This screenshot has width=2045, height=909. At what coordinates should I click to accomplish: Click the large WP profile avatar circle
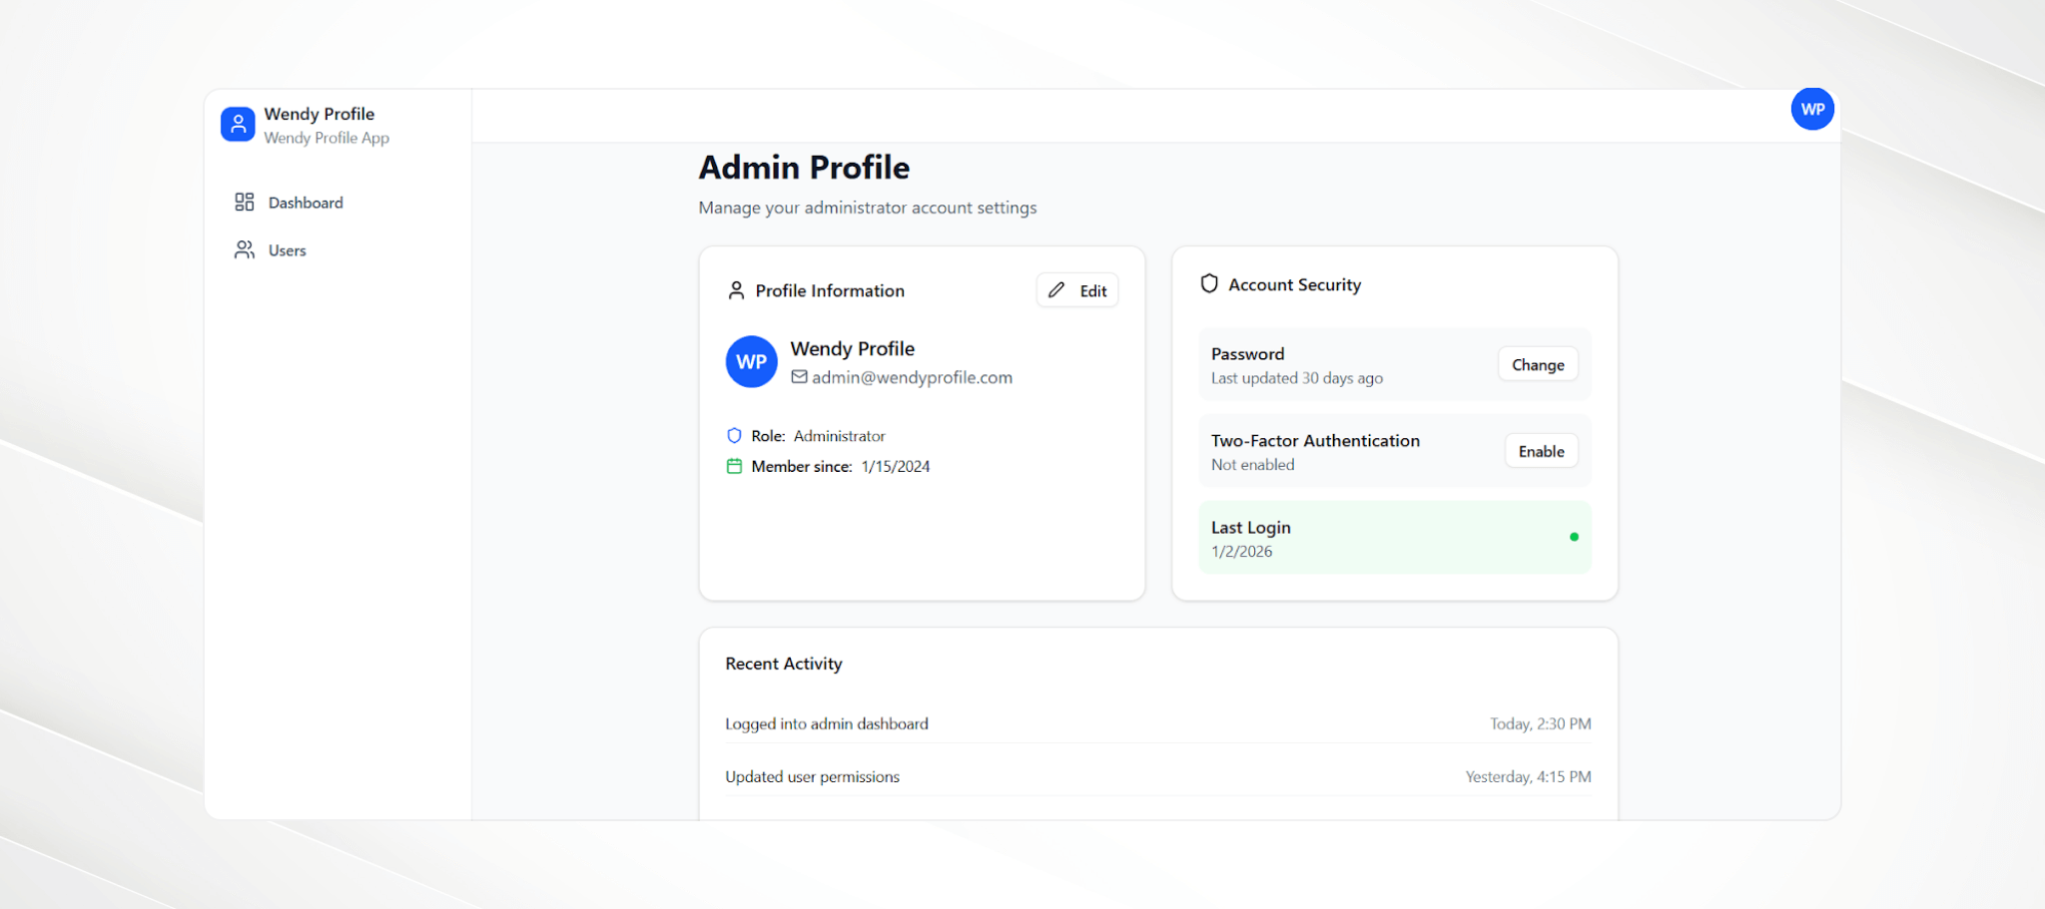pos(752,362)
